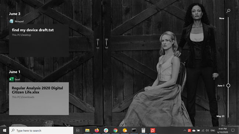Jump to Now on the timeline
Screen dimensions: 239x134
pyautogui.click(x=222, y=18)
